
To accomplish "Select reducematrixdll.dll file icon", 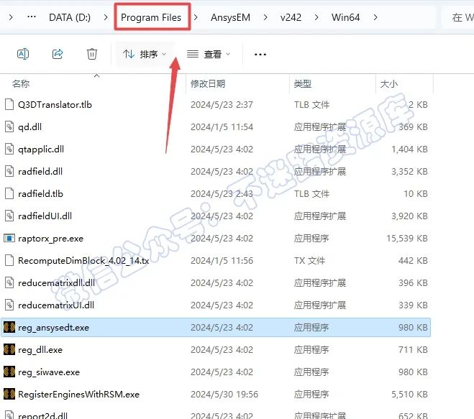I will 9,282.
